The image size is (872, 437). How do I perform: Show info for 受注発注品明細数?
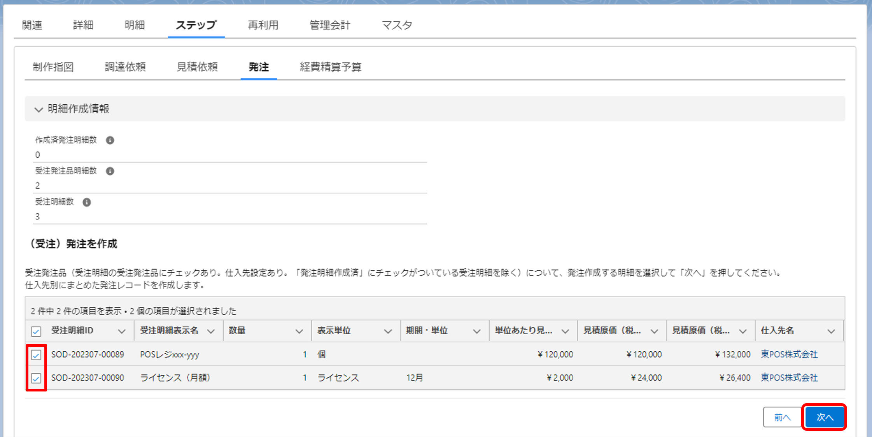110,171
